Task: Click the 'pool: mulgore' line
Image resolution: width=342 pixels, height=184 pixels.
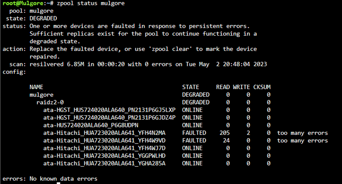Action: coord(32,11)
